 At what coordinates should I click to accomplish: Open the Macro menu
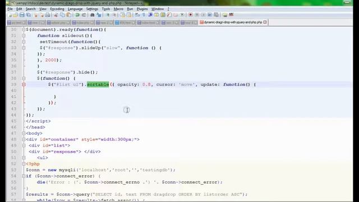coord(118,9)
